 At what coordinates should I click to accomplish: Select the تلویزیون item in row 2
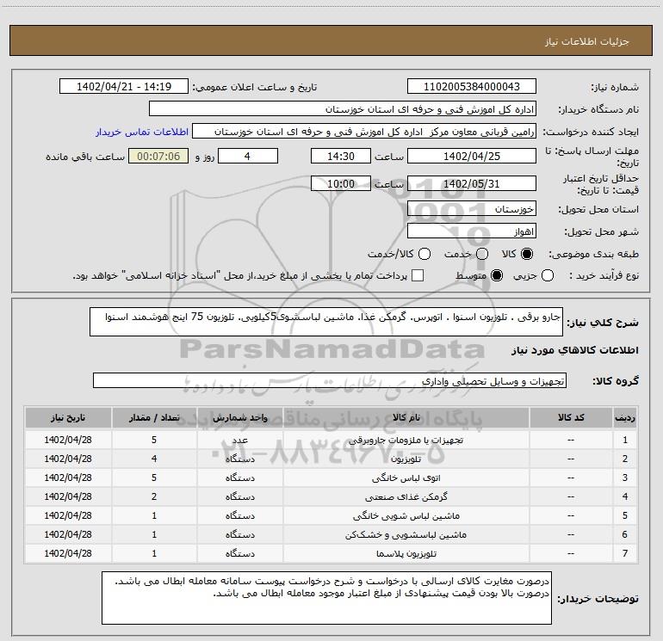tap(406, 459)
